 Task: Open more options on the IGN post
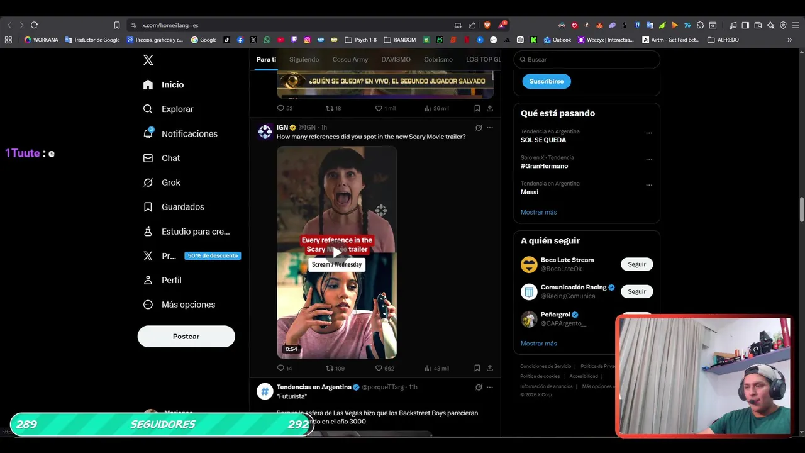pos(490,128)
